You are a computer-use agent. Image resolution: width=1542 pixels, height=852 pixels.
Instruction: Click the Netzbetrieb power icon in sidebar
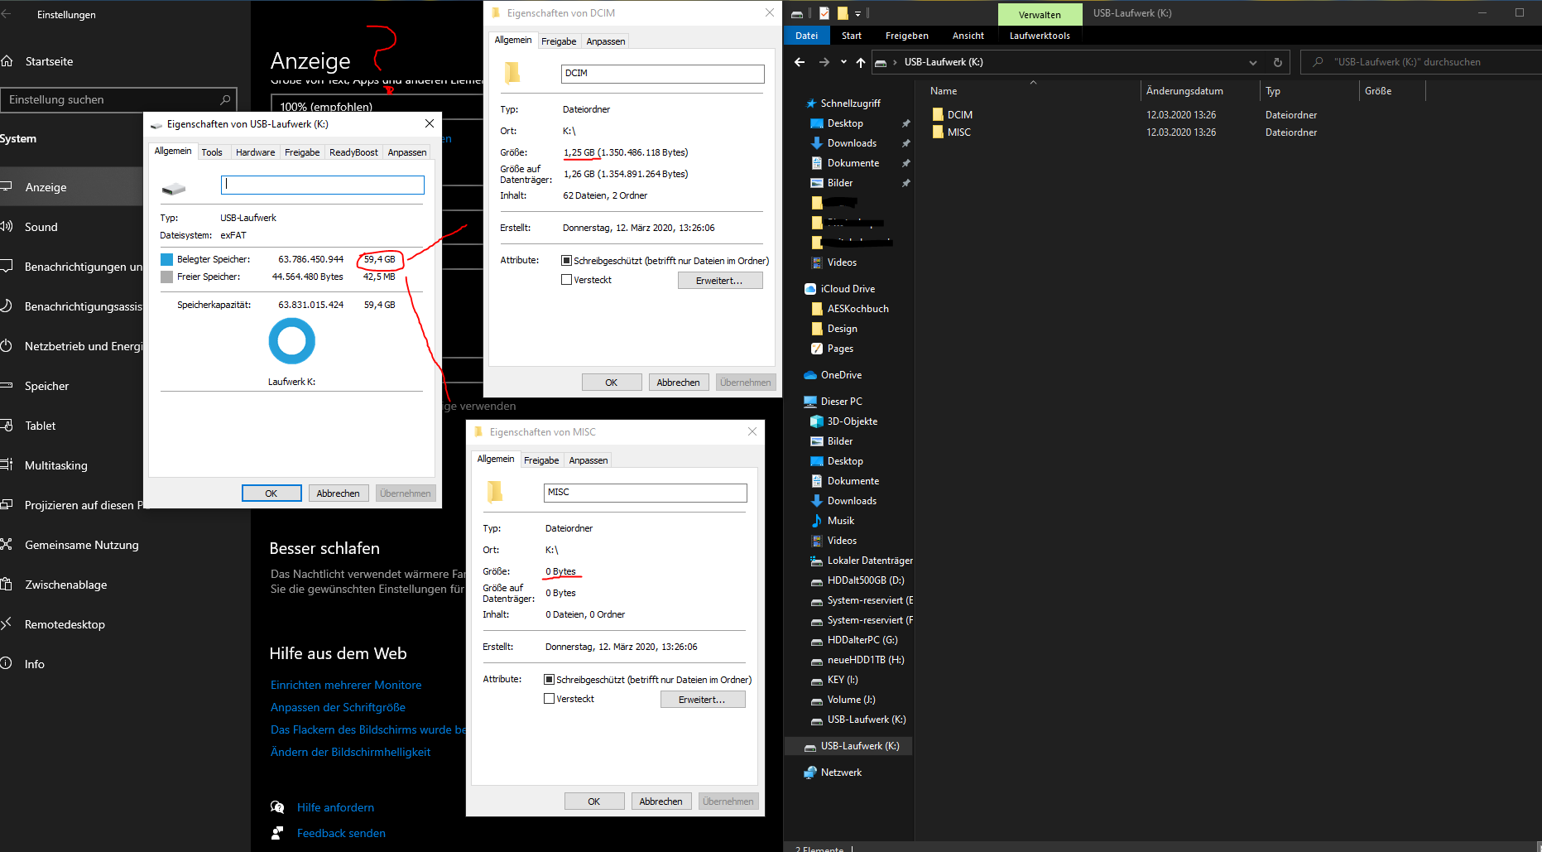coord(7,346)
